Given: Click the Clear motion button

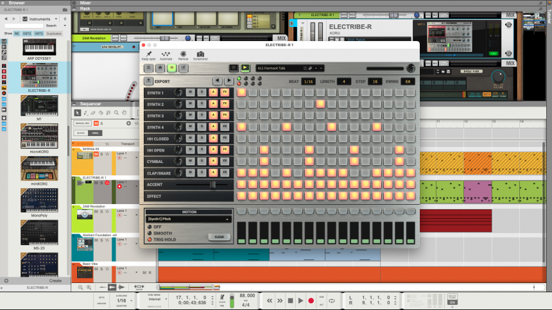Looking at the screenshot, I should (x=219, y=237).
